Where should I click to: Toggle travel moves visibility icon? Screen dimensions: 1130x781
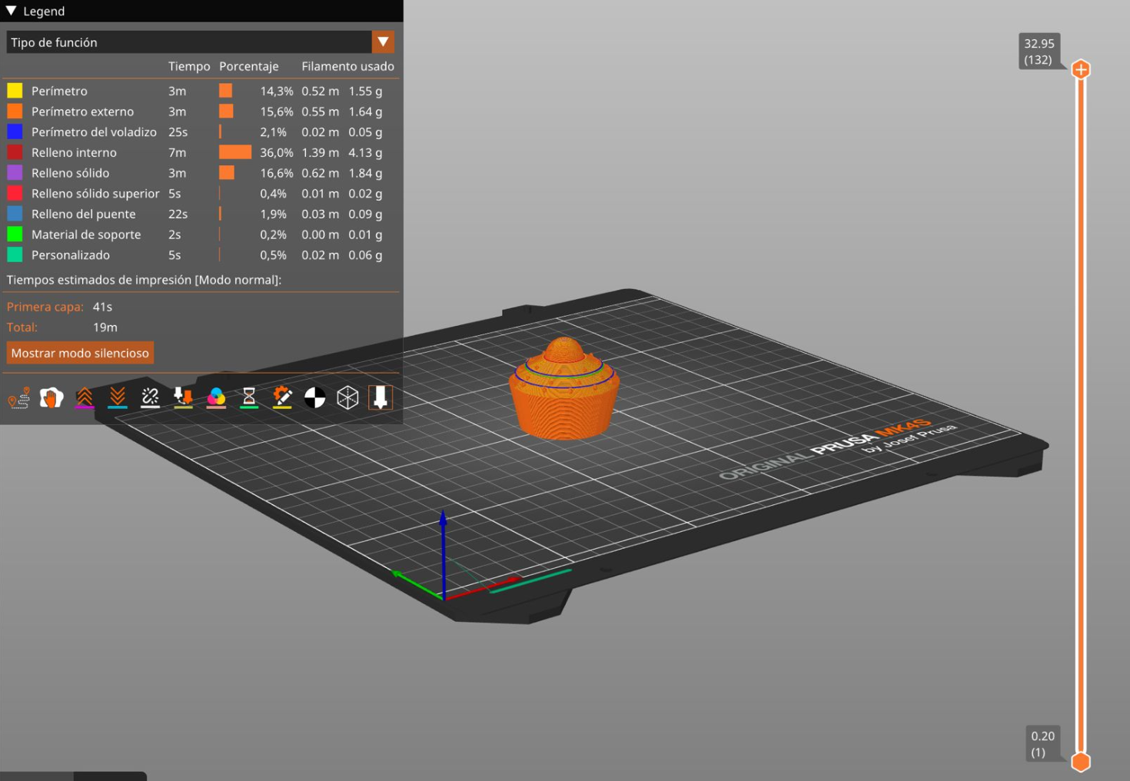(x=18, y=397)
